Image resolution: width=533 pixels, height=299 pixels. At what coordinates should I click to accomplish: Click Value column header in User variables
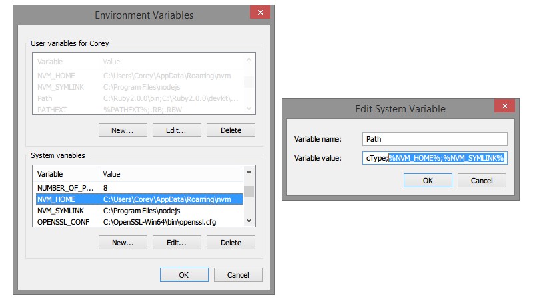(171, 62)
